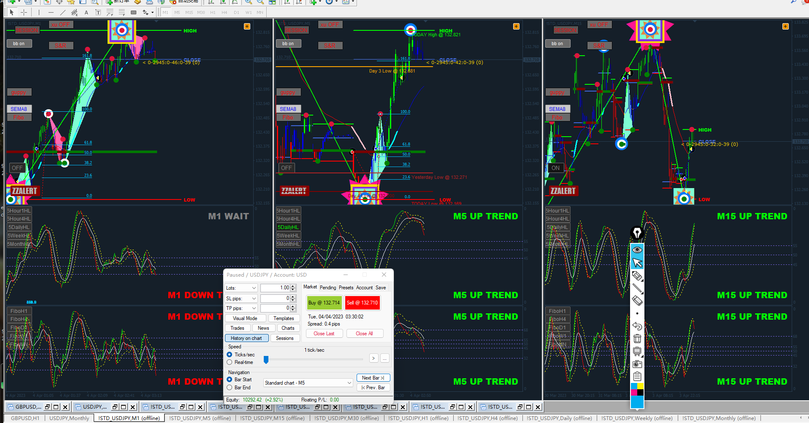Open the Lots dropdown
809x423 pixels.
pyautogui.click(x=241, y=288)
